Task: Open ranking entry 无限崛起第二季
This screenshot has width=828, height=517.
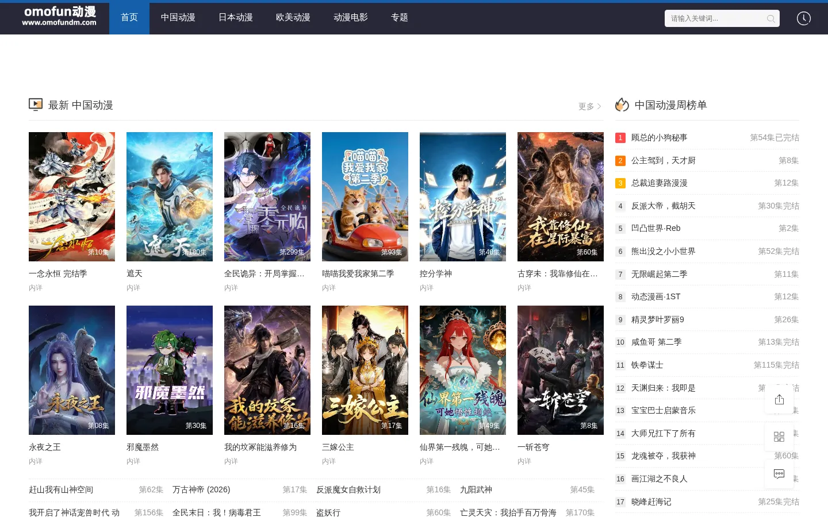Action: (660, 274)
